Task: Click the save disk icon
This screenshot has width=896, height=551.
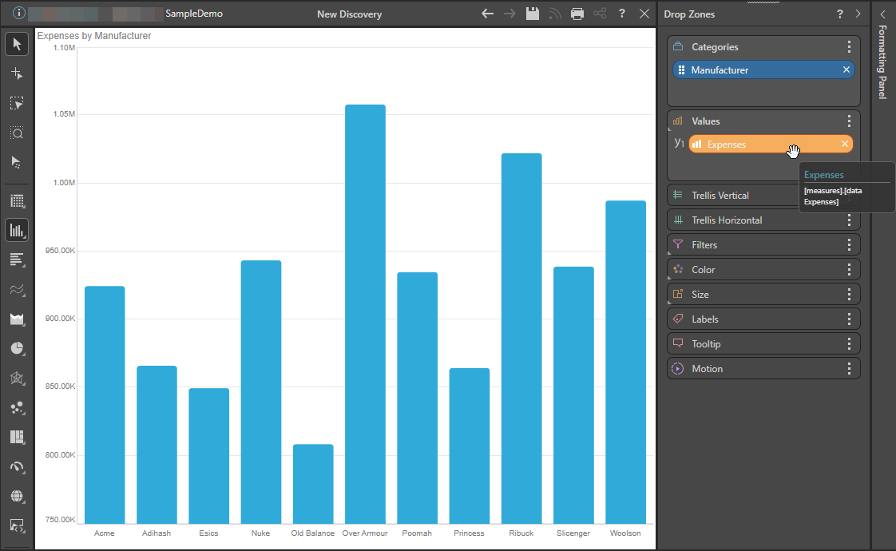Action: pos(533,14)
